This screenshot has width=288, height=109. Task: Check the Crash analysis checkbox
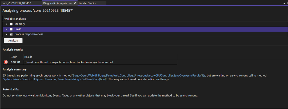(11, 29)
